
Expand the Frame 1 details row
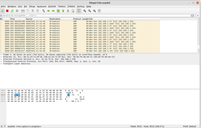click(x=1, y=55)
